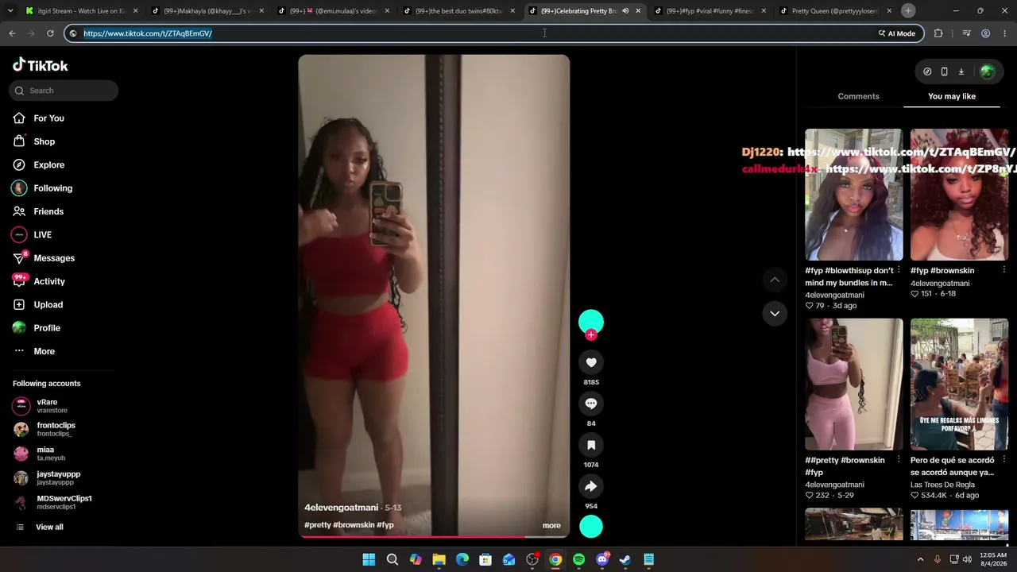Open the browser Extensions puzzle icon

pyautogui.click(x=938, y=33)
